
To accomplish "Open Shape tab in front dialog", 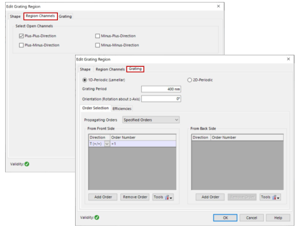I will pos(85,69).
